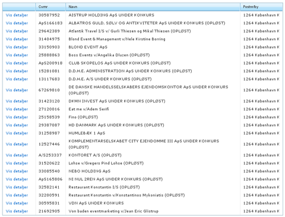The height and width of the screenshot is (217, 285).
Task: Open details for KONTORET A/S row
Action: [x=17, y=155]
